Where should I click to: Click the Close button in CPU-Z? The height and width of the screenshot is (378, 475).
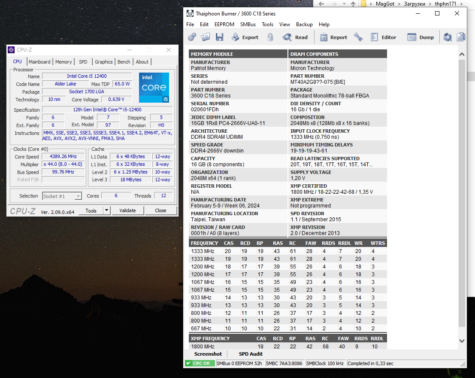(160, 210)
